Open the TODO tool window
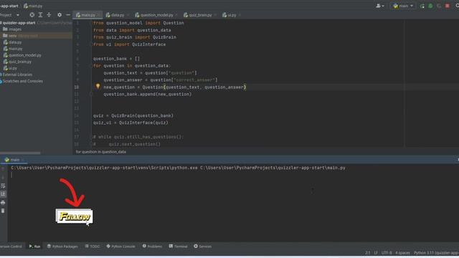459x258 pixels. (x=93, y=247)
